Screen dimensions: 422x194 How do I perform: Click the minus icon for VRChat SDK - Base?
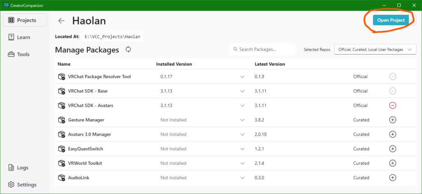(393, 91)
